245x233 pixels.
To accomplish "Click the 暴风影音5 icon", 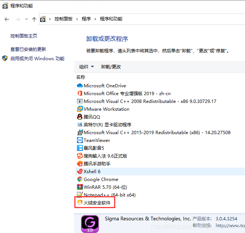I will [80, 148].
